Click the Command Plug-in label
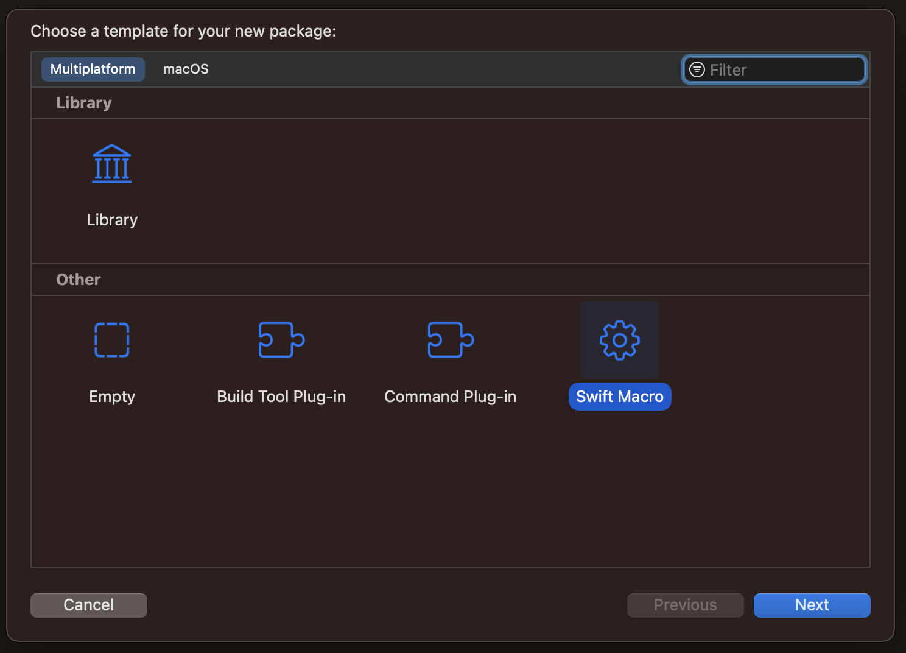 click(x=451, y=397)
